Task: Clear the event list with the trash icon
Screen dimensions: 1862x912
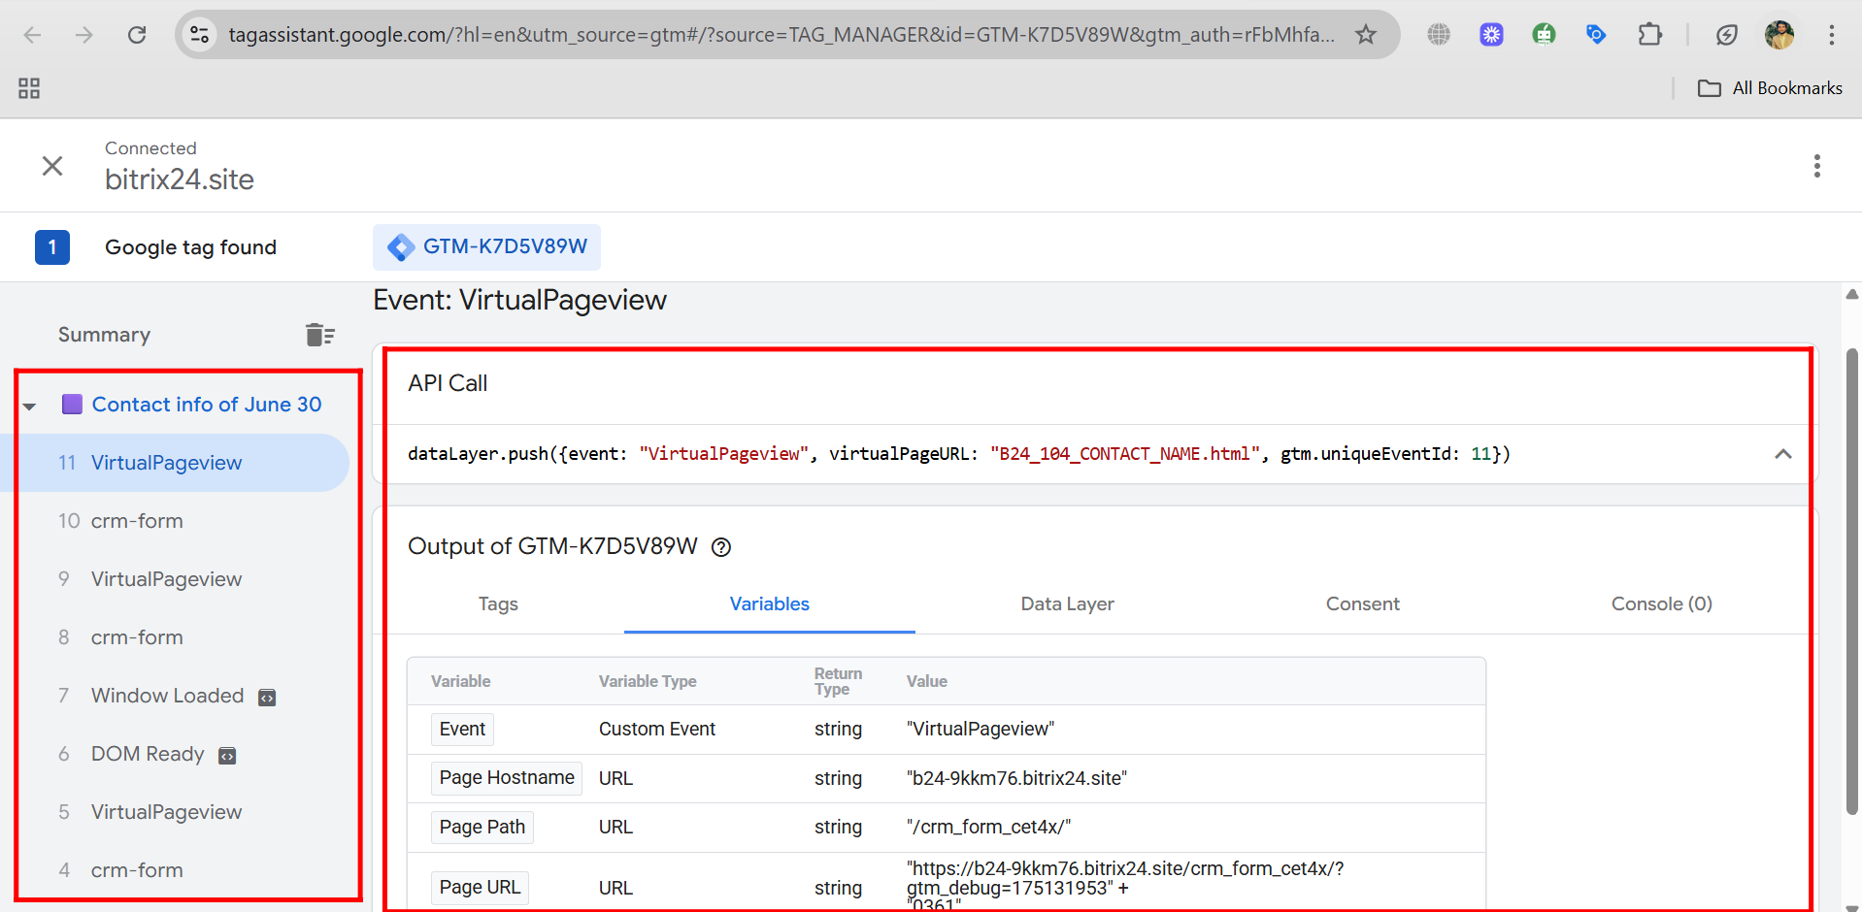Action: (319, 335)
